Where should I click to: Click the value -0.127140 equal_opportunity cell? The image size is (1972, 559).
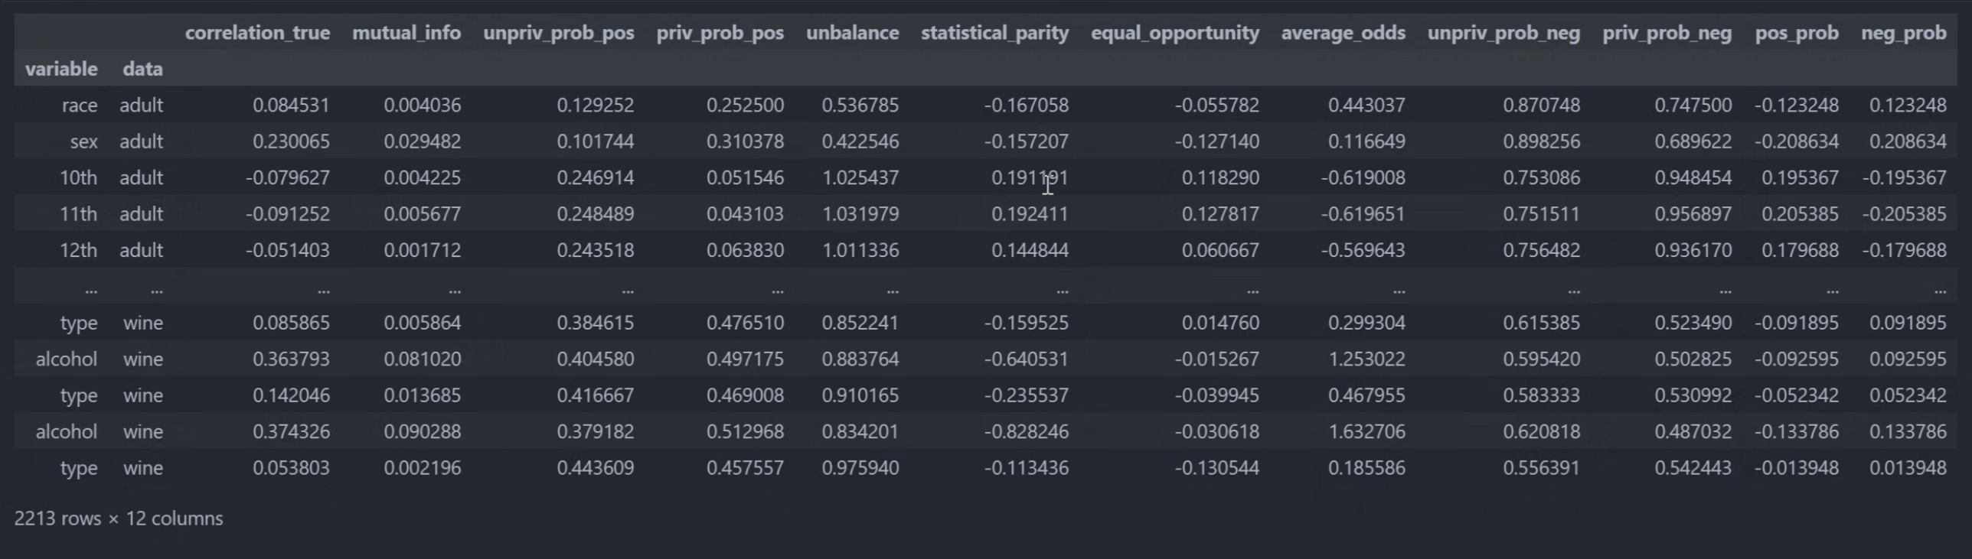pyautogui.click(x=1217, y=141)
